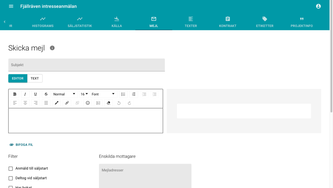Check the Anmäld till säljstart filter
This screenshot has width=333, height=188.
coord(10,168)
